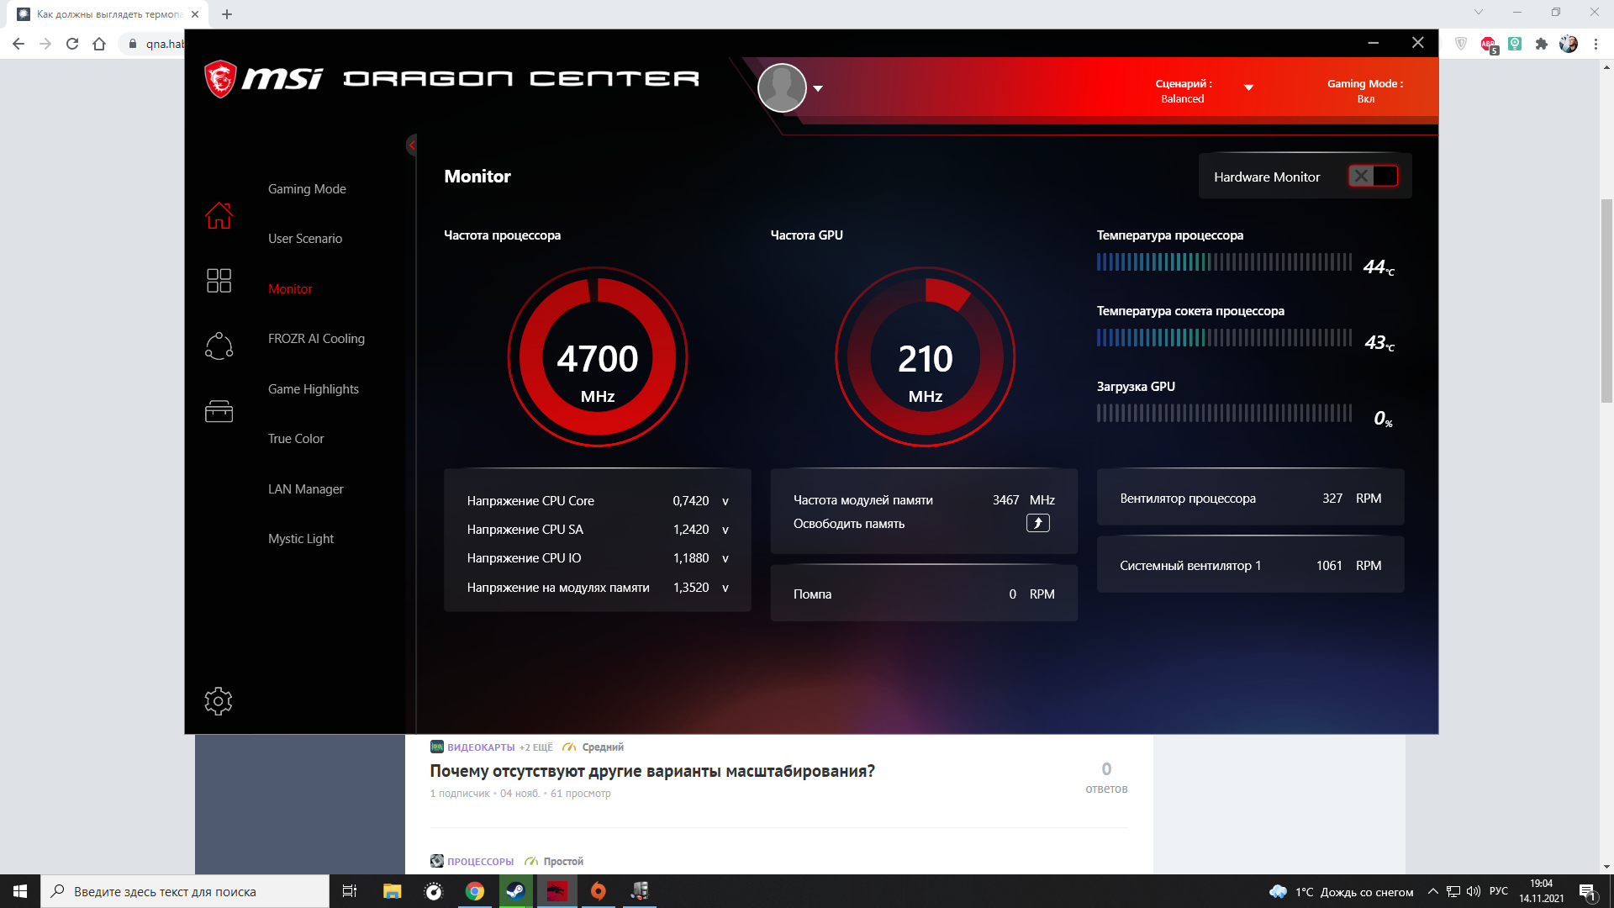Click the user profile avatar
Image resolution: width=1614 pixels, height=908 pixels.
[x=782, y=87]
